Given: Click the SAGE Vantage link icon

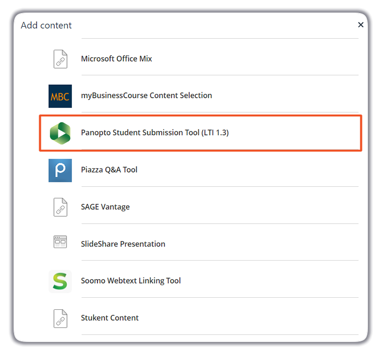Looking at the screenshot, I should 60,207.
